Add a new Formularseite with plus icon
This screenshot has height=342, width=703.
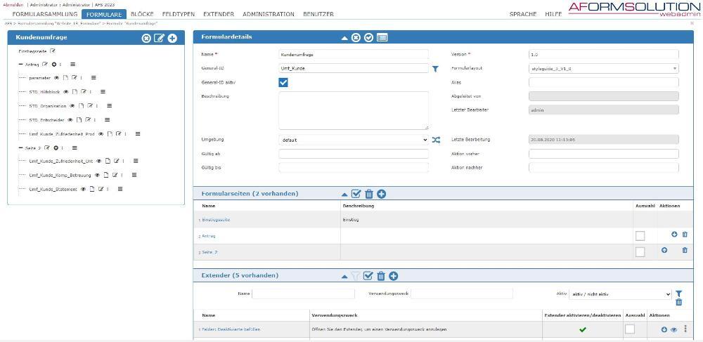point(381,194)
